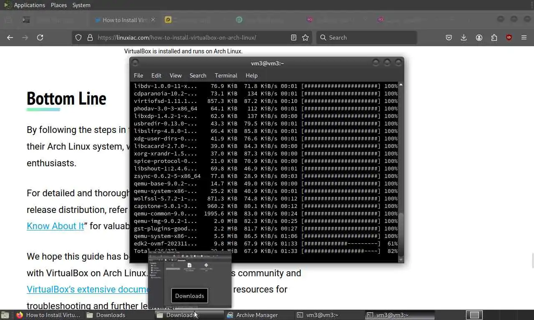Show site security padlock info
Viewport: 534px width, 320px height.
pos(90,37)
